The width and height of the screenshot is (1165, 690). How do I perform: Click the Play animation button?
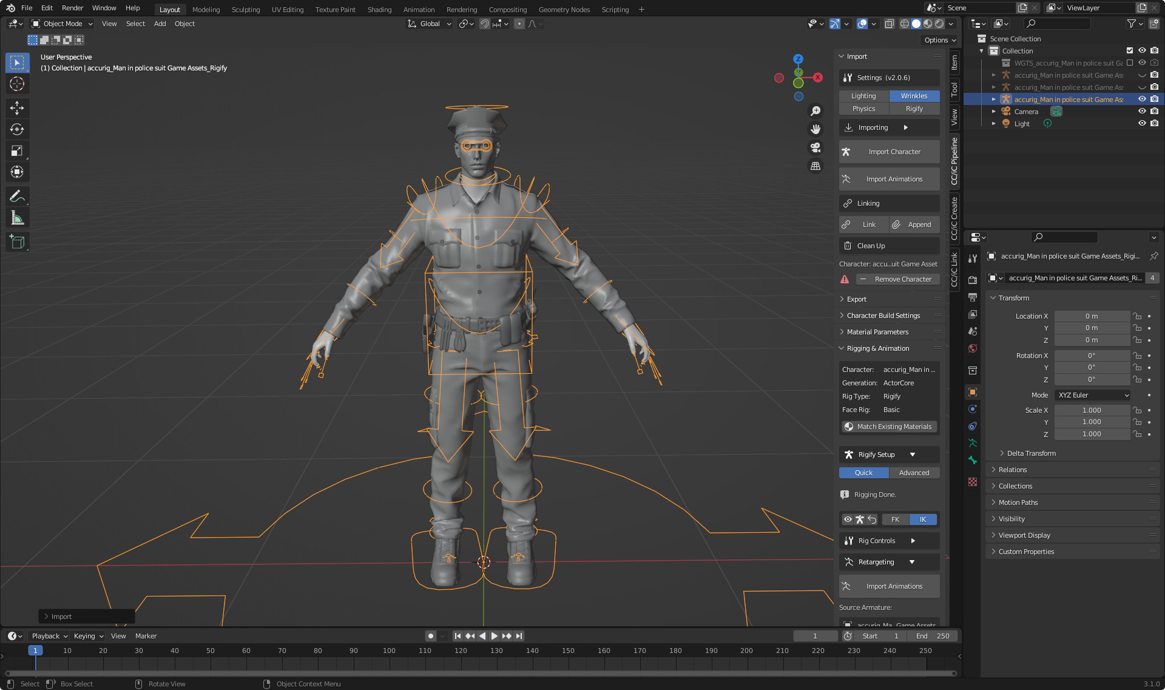(495, 636)
